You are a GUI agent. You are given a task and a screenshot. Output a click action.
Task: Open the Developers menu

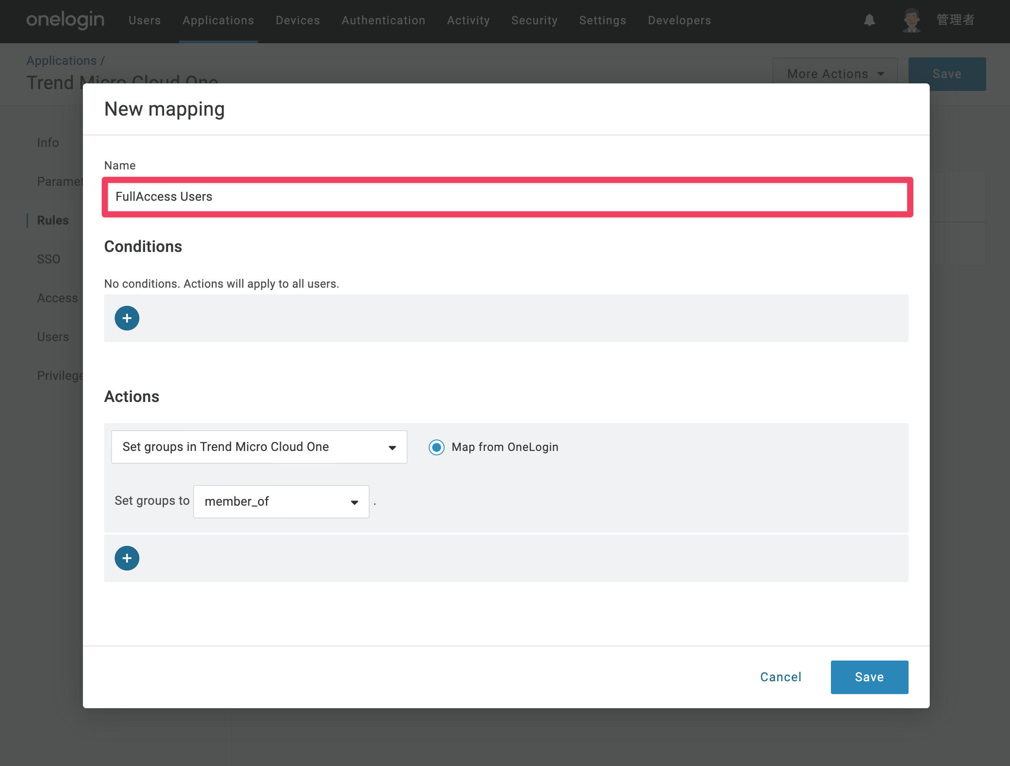pos(679,20)
